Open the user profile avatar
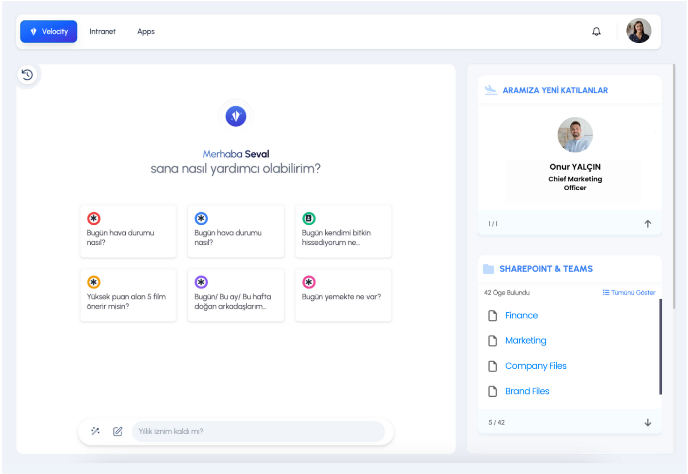Screen dimensions: 688x474 click(638, 31)
